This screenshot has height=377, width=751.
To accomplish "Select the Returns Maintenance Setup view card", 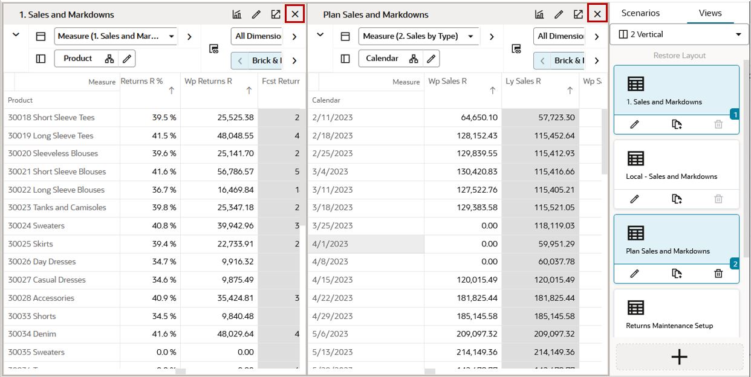I will coord(677,313).
